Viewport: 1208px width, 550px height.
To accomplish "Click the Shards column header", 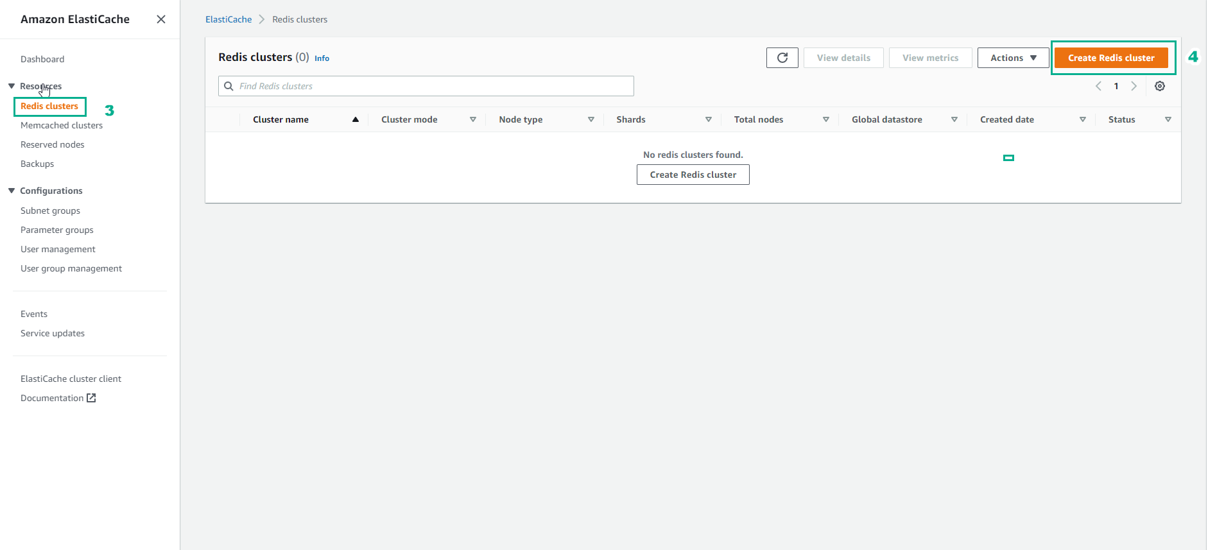I will (631, 119).
